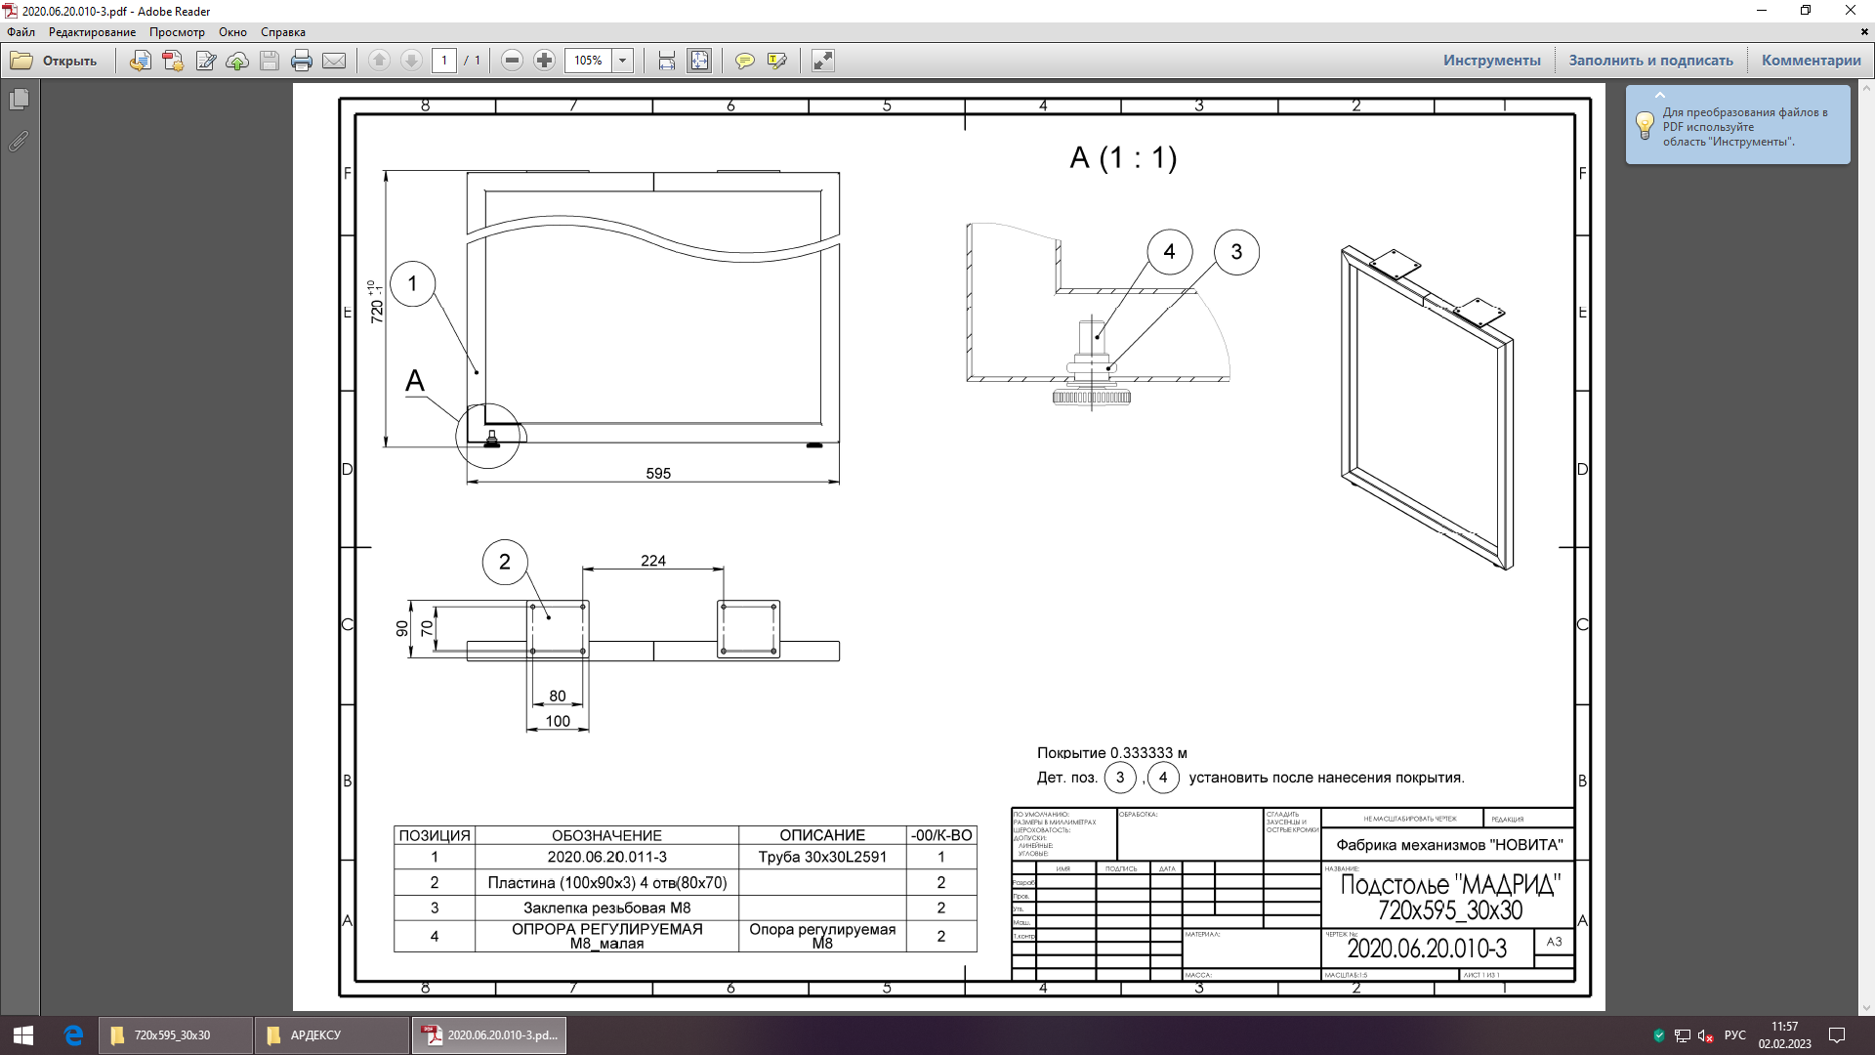Select the fit width scrolling icon
Screen dimensions: 1875x1055
(666, 61)
